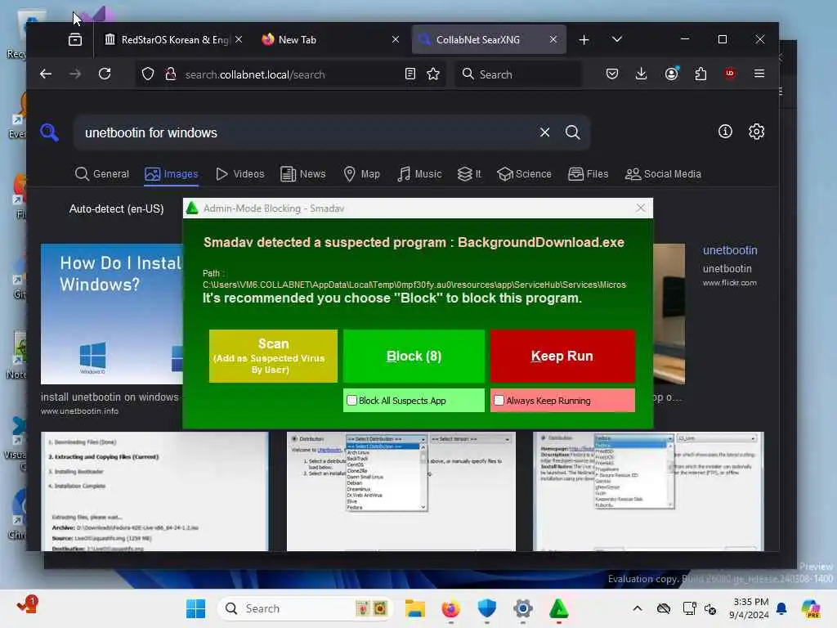Select the Music search category
Viewport: 837px width, 628px height.
click(419, 174)
